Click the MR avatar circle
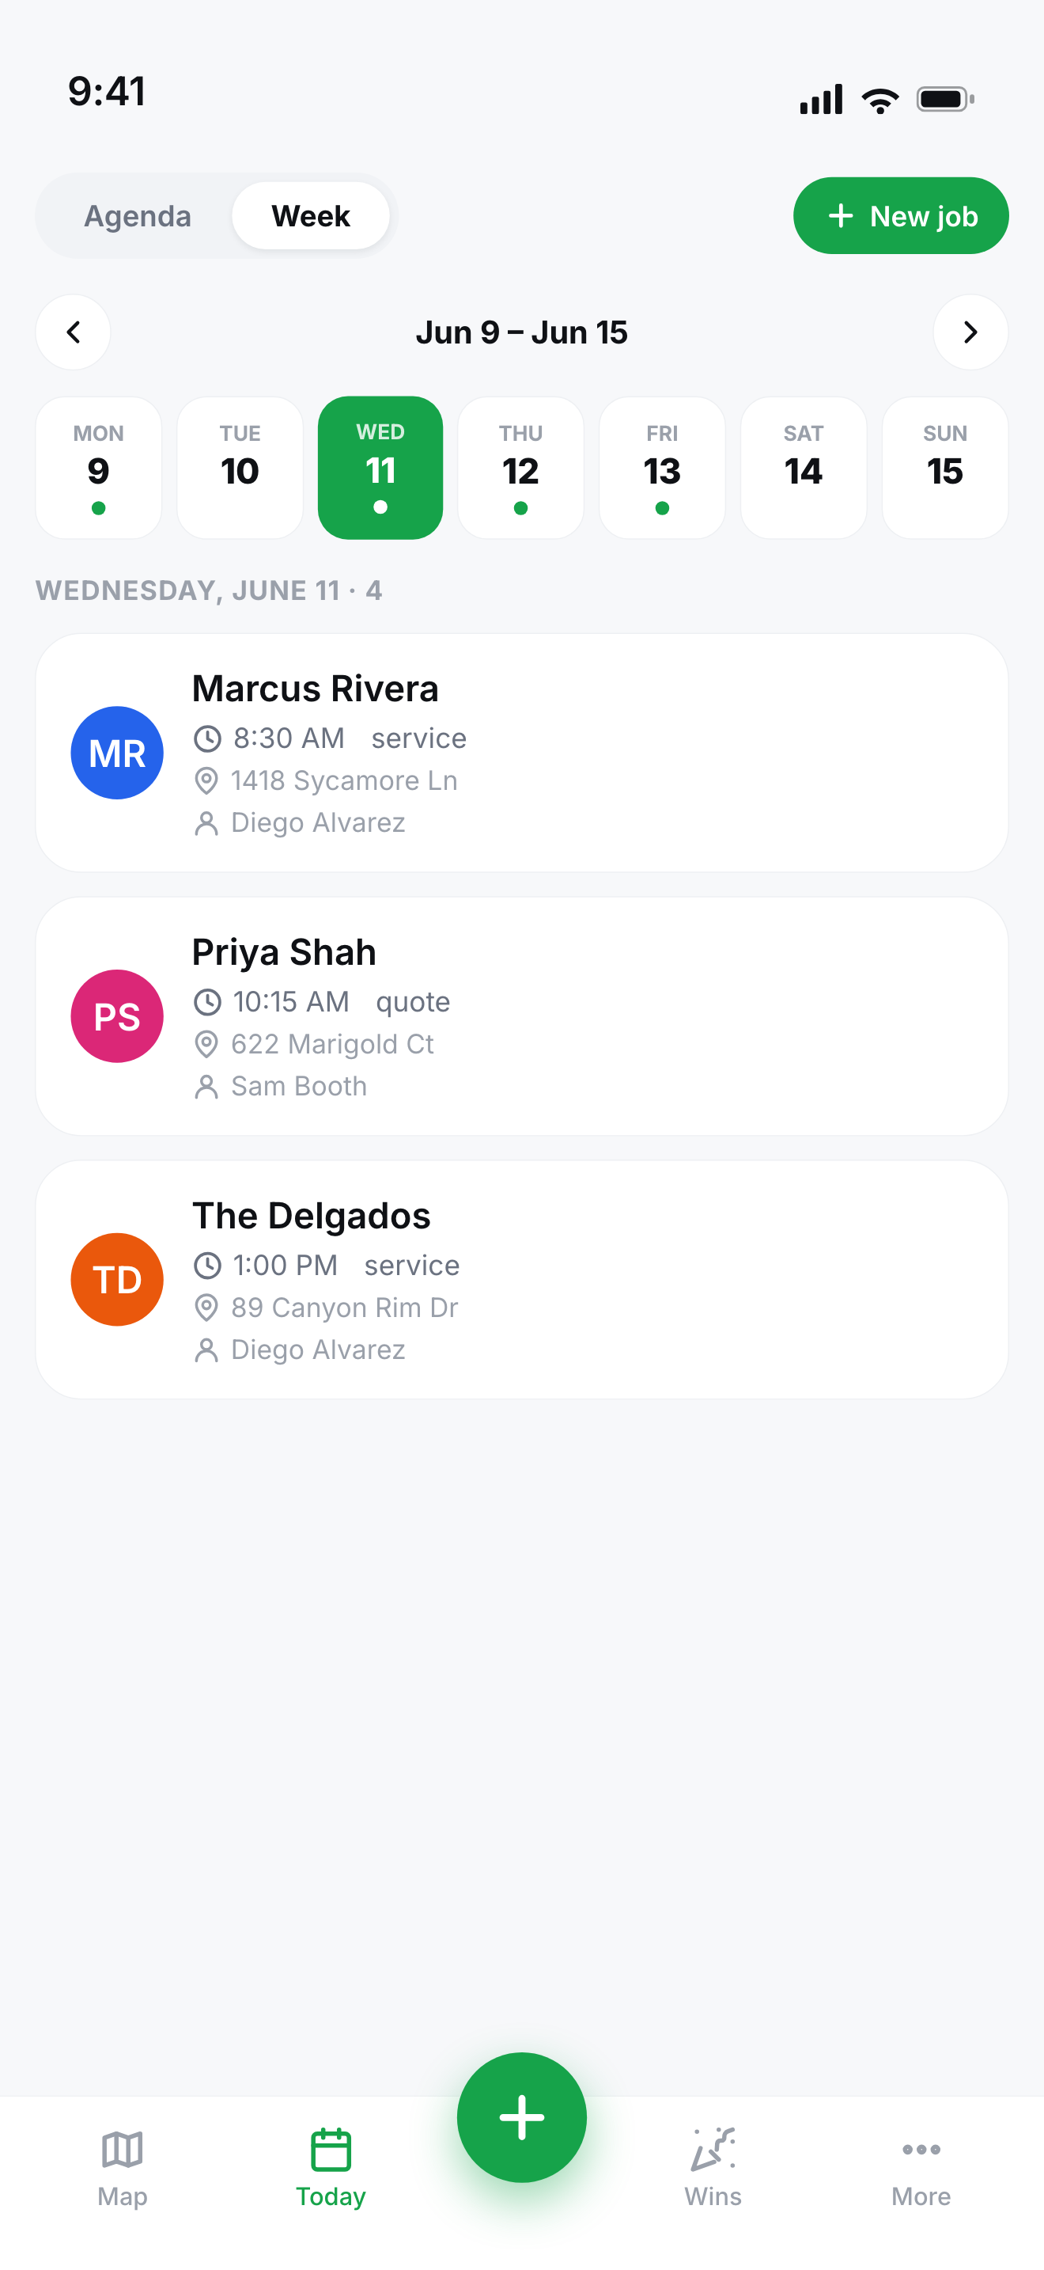The height and width of the screenshot is (2270, 1044). (117, 753)
